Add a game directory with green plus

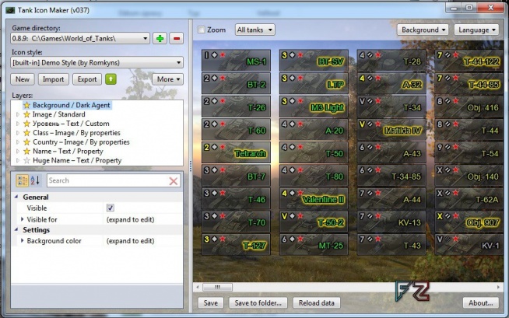coord(160,39)
